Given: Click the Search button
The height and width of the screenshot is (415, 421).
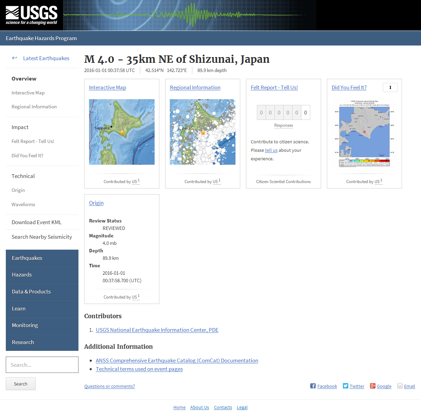Looking at the screenshot, I should pyautogui.click(x=21, y=384).
